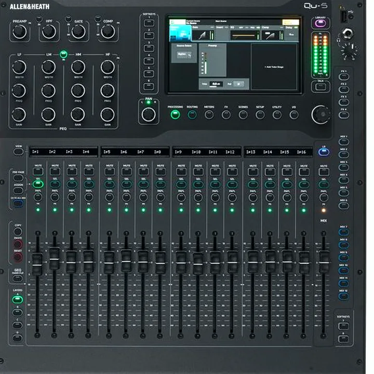Click the blue CH TO ALL MIX key
This screenshot has height=374, width=374.
coord(18,204)
